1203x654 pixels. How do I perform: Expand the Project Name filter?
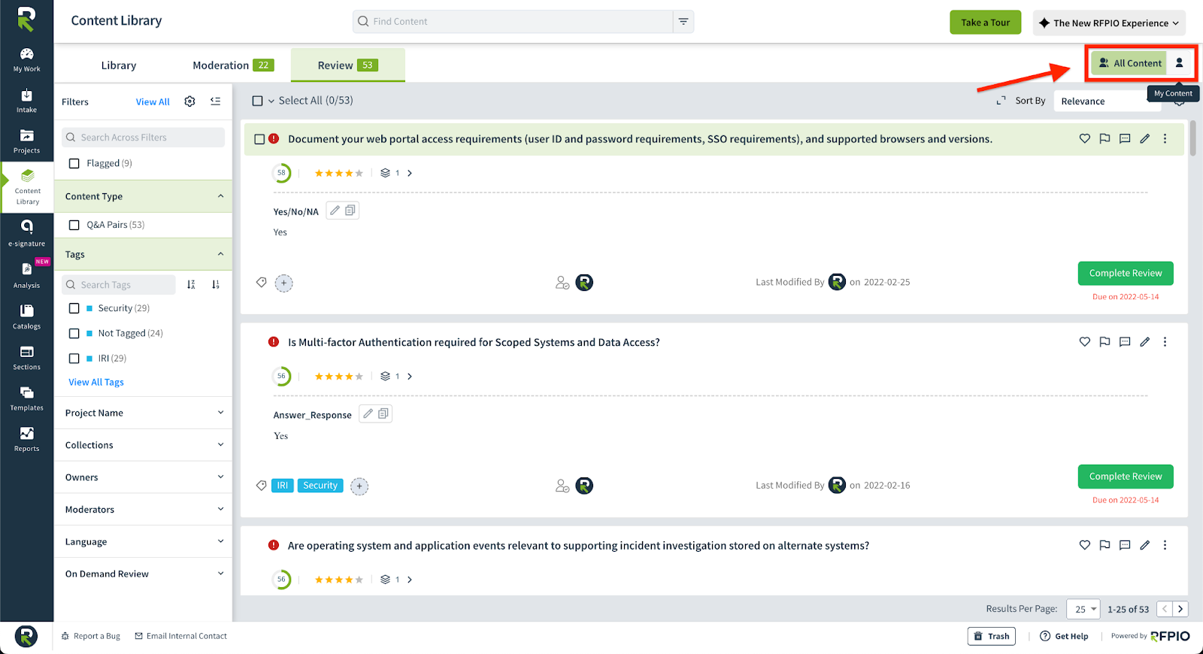[x=143, y=413]
